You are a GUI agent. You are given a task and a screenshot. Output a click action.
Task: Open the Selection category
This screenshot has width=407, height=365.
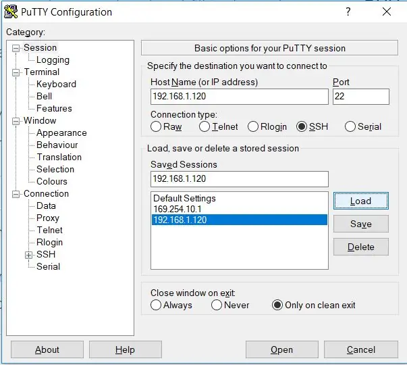point(55,169)
